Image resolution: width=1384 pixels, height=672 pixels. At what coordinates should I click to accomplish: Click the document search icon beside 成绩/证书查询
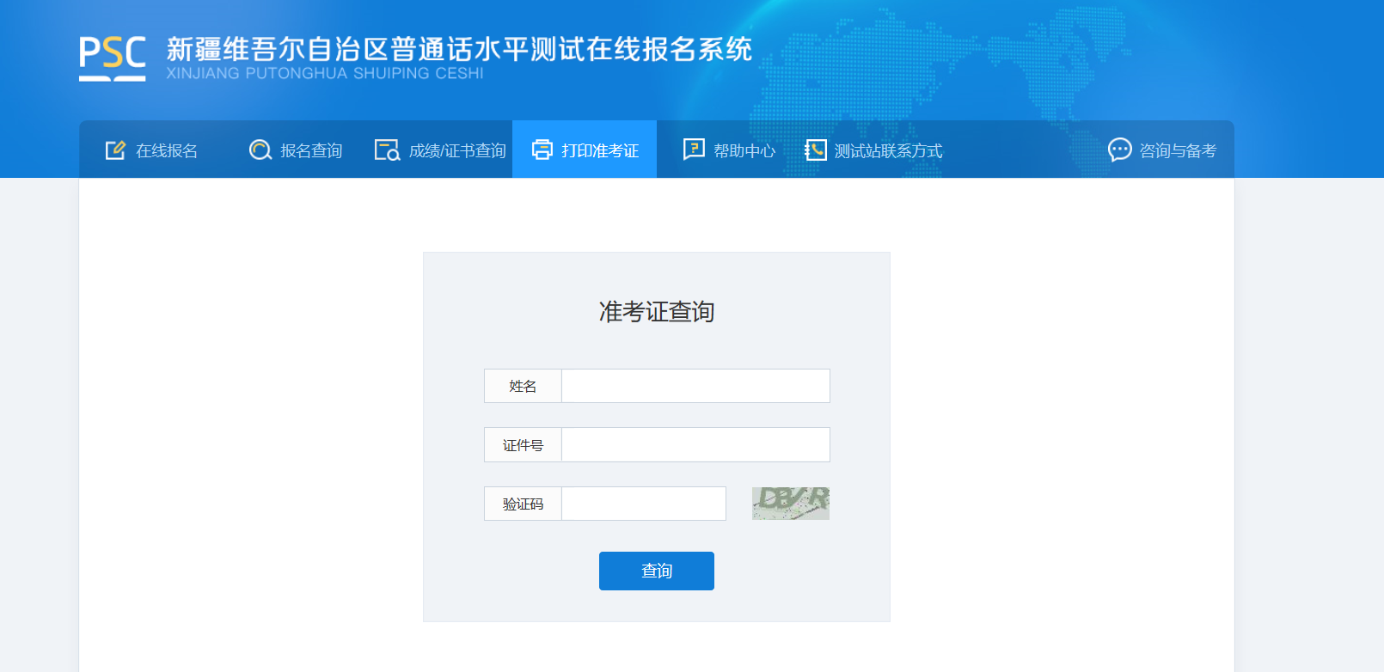point(387,150)
